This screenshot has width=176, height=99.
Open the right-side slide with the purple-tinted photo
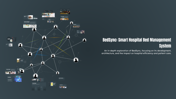[80, 32]
